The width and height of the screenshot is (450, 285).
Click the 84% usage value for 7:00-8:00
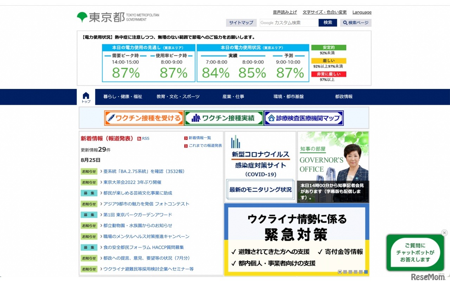(x=216, y=73)
